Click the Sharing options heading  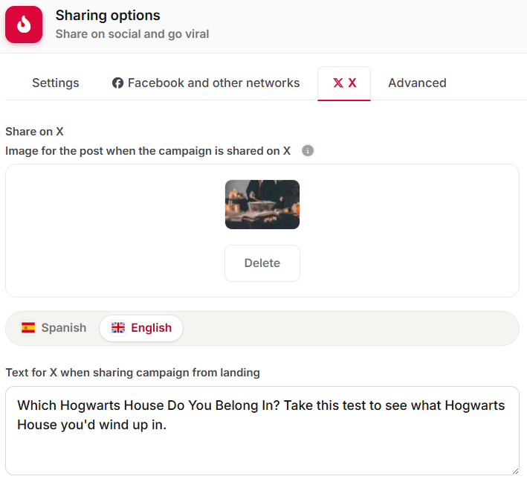pos(108,16)
